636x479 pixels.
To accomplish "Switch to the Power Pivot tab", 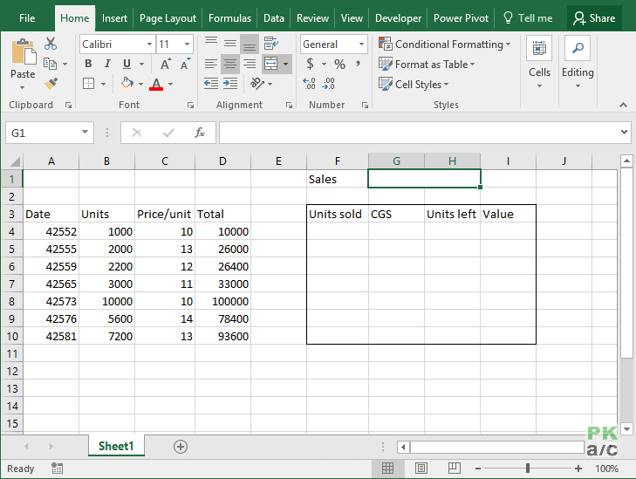I will point(461,18).
